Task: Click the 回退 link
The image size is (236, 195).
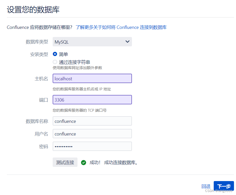Action: pyautogui.click(x=206, y=186)
